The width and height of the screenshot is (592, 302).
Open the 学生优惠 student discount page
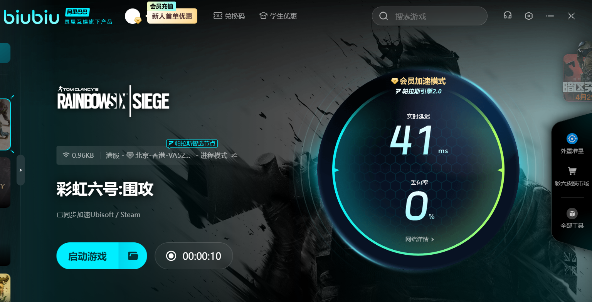tap(278, 16)
